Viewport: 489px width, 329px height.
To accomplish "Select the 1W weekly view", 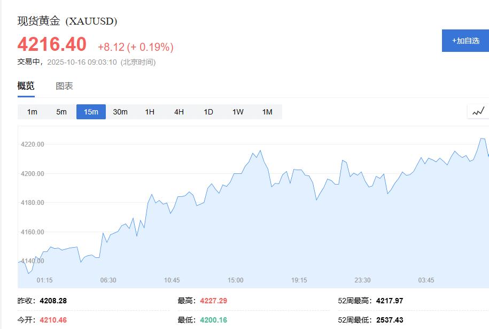I will [x=237, y=112].
